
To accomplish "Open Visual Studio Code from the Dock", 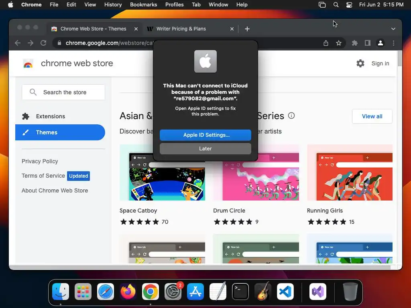I will pyautogui.click(x=285, y=292).
